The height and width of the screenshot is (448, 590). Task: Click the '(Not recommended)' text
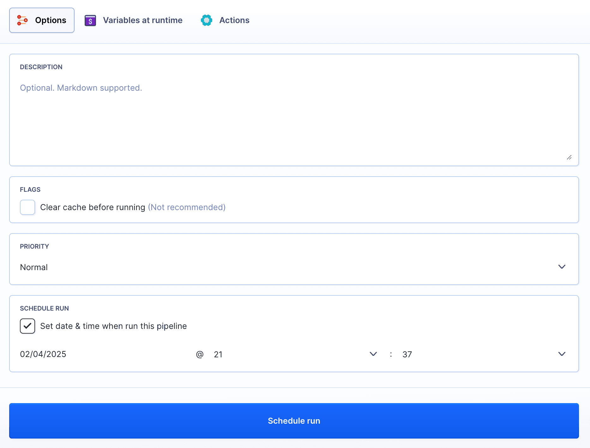coord(187,207)
